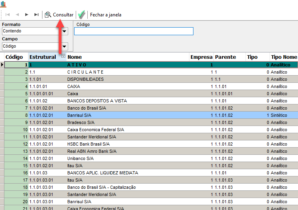
Task: Select the Bradesco S/A row
Action: coord(81,122)
